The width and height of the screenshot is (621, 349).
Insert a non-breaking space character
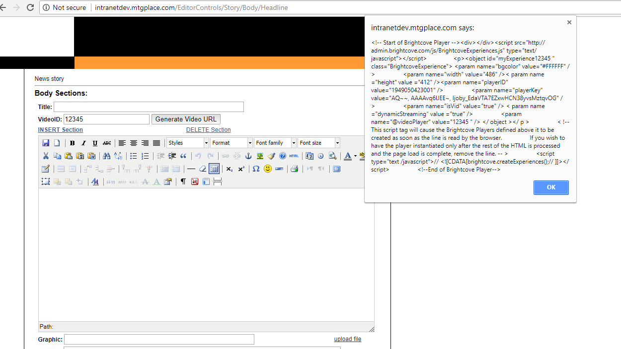195,181
